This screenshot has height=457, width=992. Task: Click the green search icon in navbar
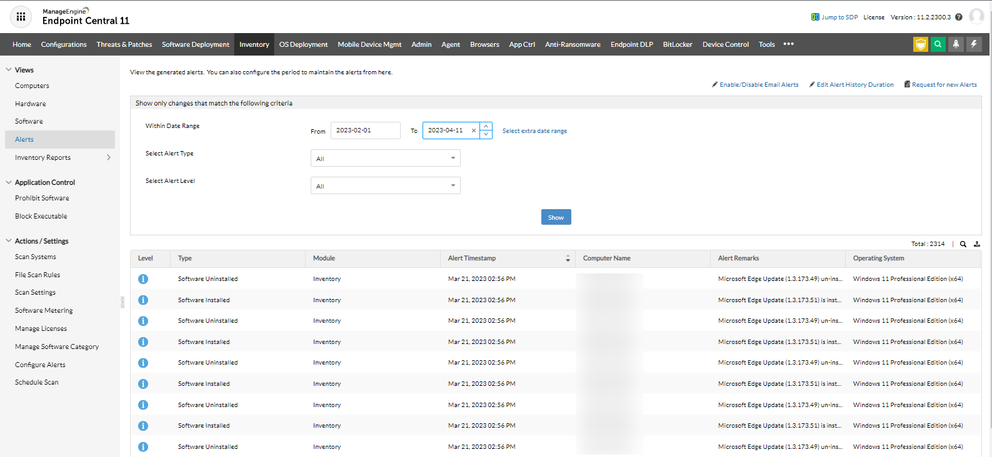coord(938,44)
